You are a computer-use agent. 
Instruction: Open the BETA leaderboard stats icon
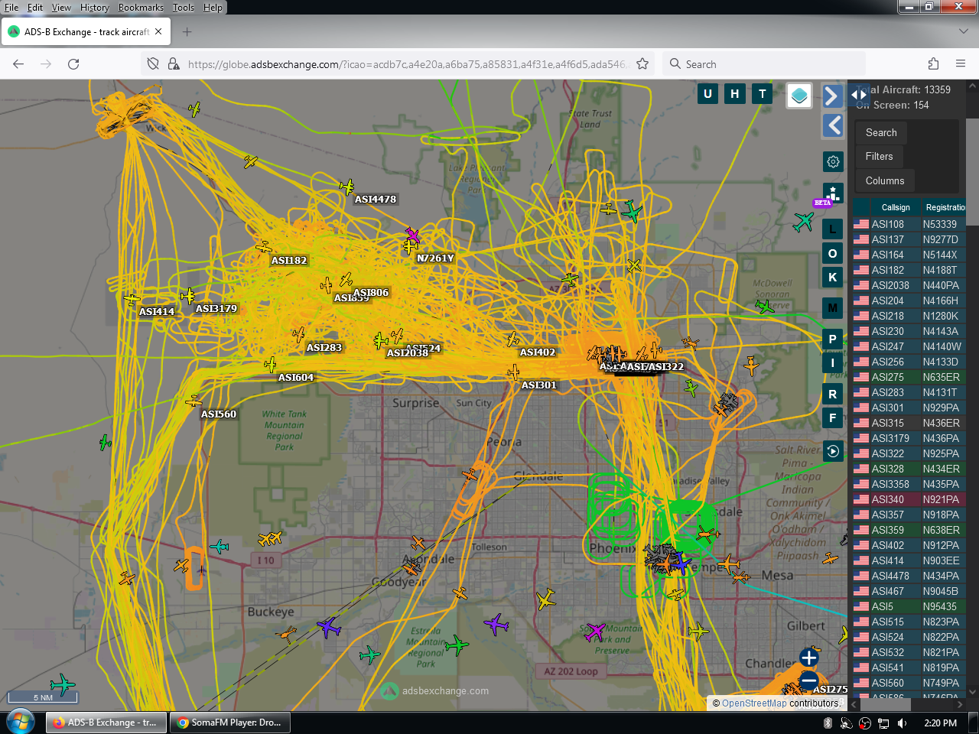coord(833,193)
